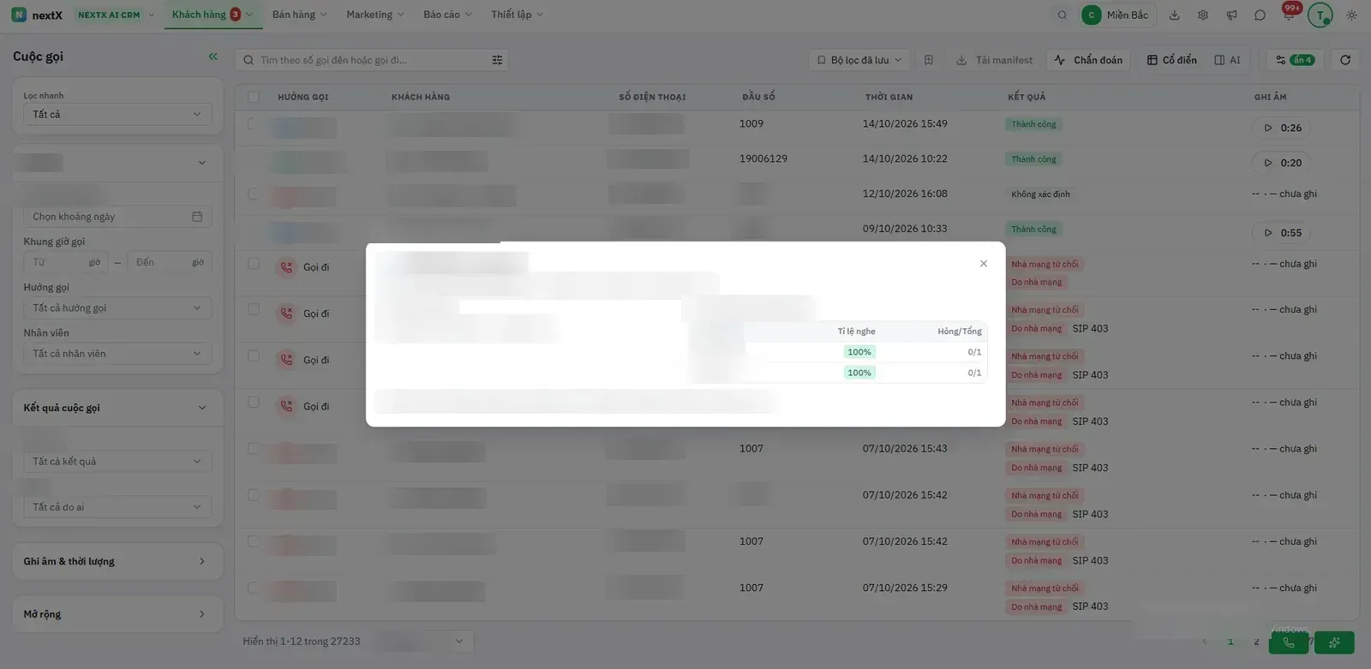Click the global search magnifier icon
Screen dimensions: 1371x669
click(x=1062, y=15)
